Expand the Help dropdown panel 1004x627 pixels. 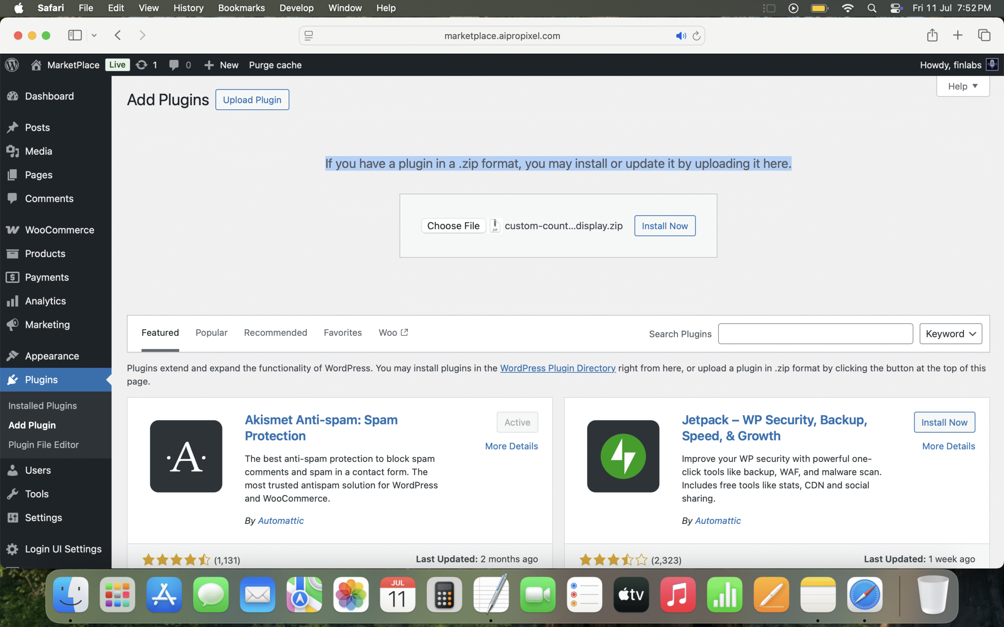(x=962, y=86)
